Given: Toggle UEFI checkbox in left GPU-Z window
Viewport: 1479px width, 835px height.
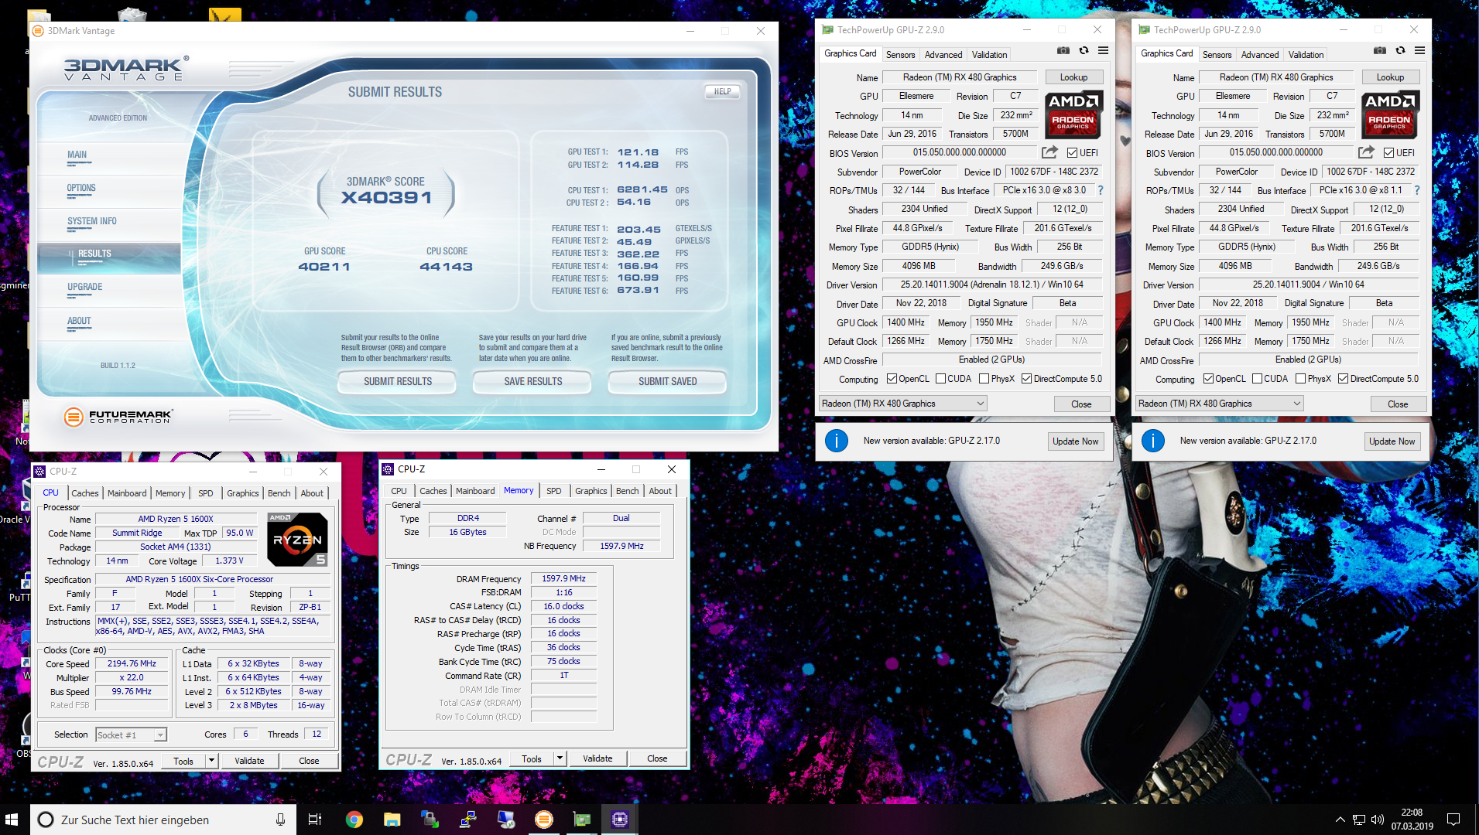Looking at the screenshot, I should tap(1072, 153).
